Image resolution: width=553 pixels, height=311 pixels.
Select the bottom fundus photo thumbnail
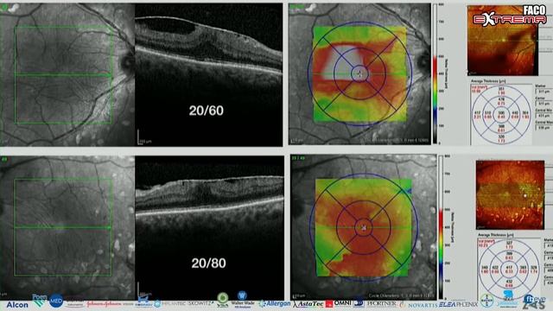tap(510, 195)
